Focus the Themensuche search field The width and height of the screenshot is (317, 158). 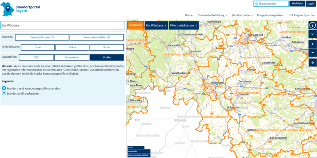pos(271,4)
